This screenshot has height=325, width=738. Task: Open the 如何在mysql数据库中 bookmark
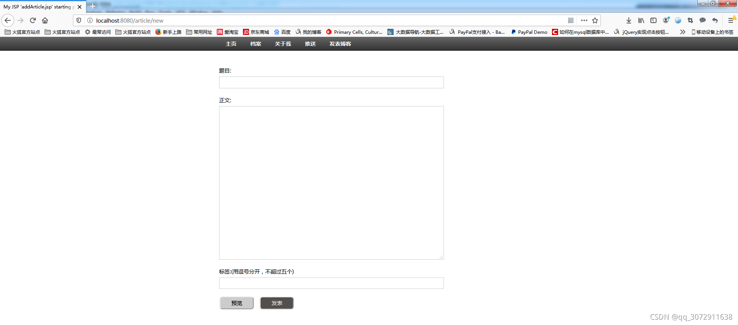point(580,32)
